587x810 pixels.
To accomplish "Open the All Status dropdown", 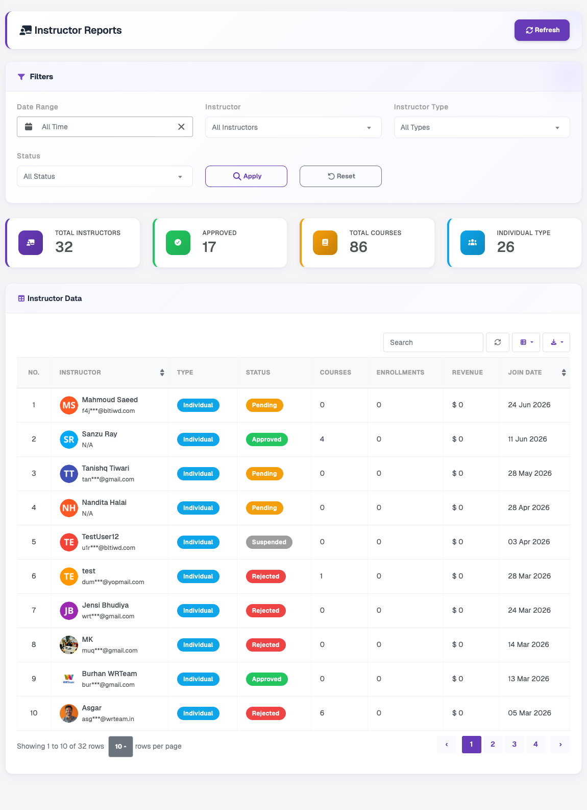I will click(105, 176).
